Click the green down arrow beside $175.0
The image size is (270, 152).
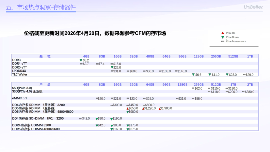127,126
